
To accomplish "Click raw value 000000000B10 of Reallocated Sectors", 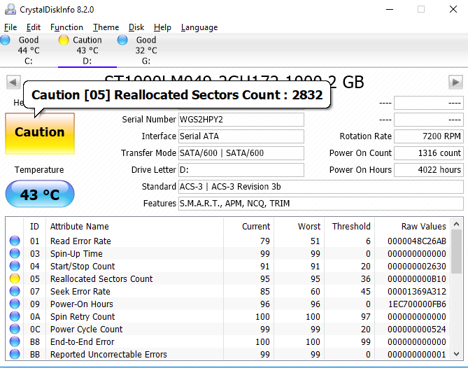I will 417,278.
